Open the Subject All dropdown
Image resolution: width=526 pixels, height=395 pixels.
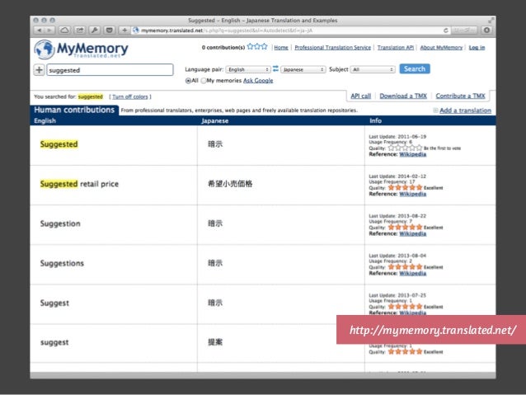tap(373, 69)
